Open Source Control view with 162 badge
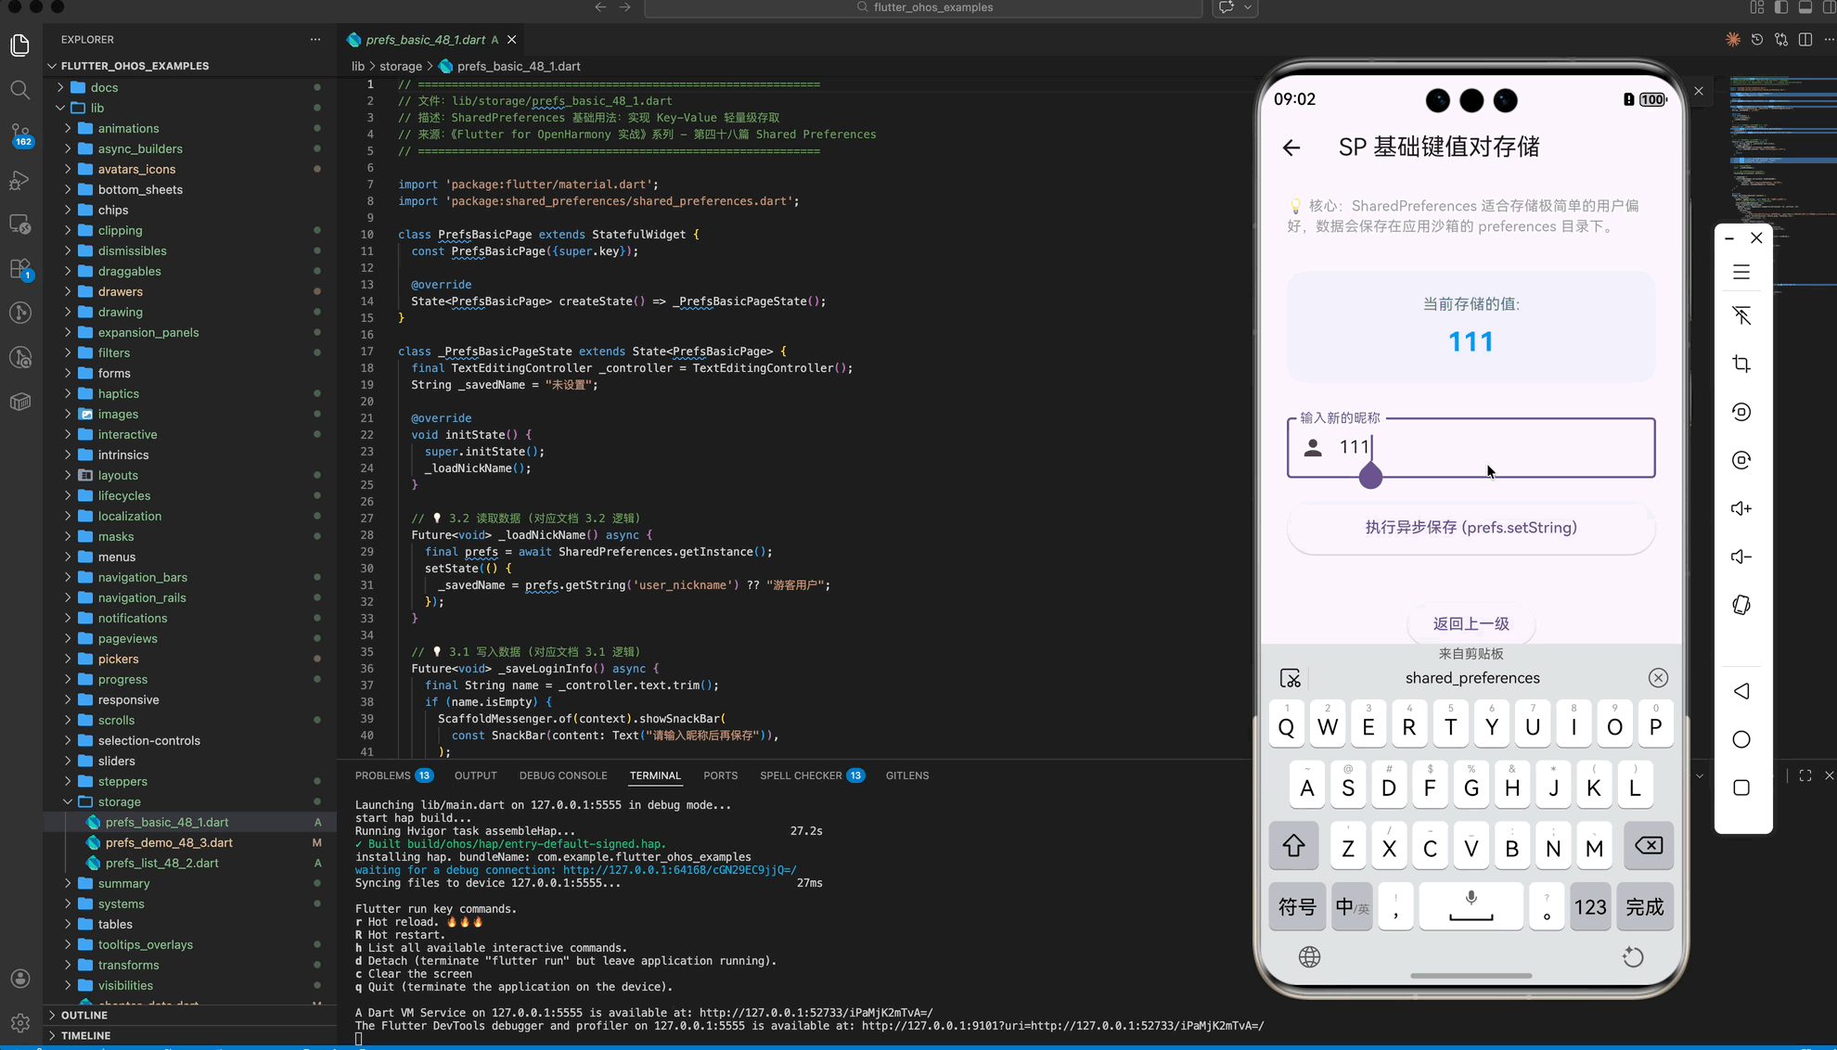The height and width of the screenshot is (1050, 1837). tap(19, 134)
